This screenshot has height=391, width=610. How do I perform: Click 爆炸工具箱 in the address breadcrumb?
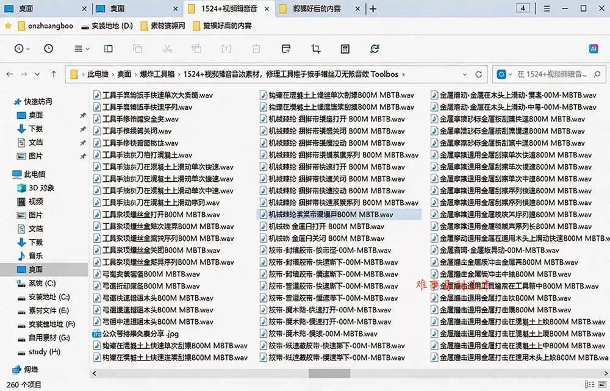[x=157, y=74]
